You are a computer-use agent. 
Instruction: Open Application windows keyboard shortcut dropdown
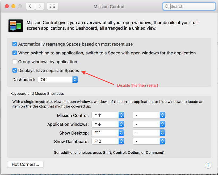click(108, 124)
